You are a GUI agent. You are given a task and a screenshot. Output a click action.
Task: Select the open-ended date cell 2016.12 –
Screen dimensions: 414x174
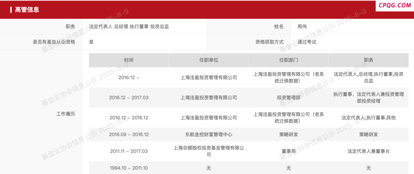coord(129,77)
